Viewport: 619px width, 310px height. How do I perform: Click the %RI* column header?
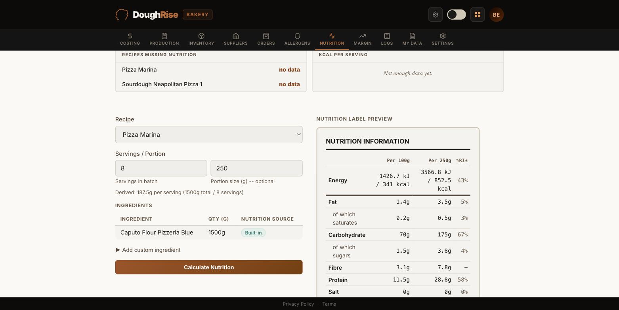tap(462, 161)
